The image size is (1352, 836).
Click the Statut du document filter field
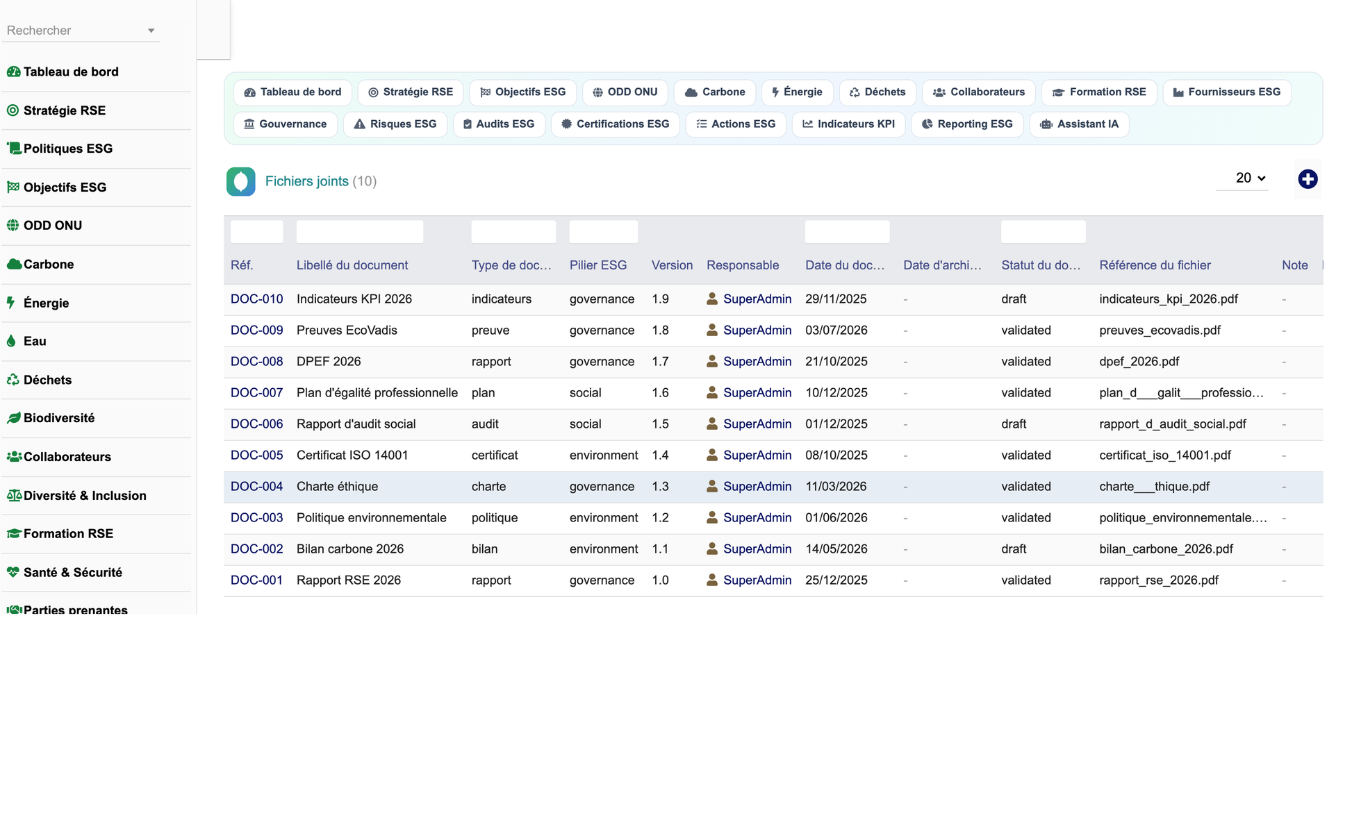coord(1043,232)
